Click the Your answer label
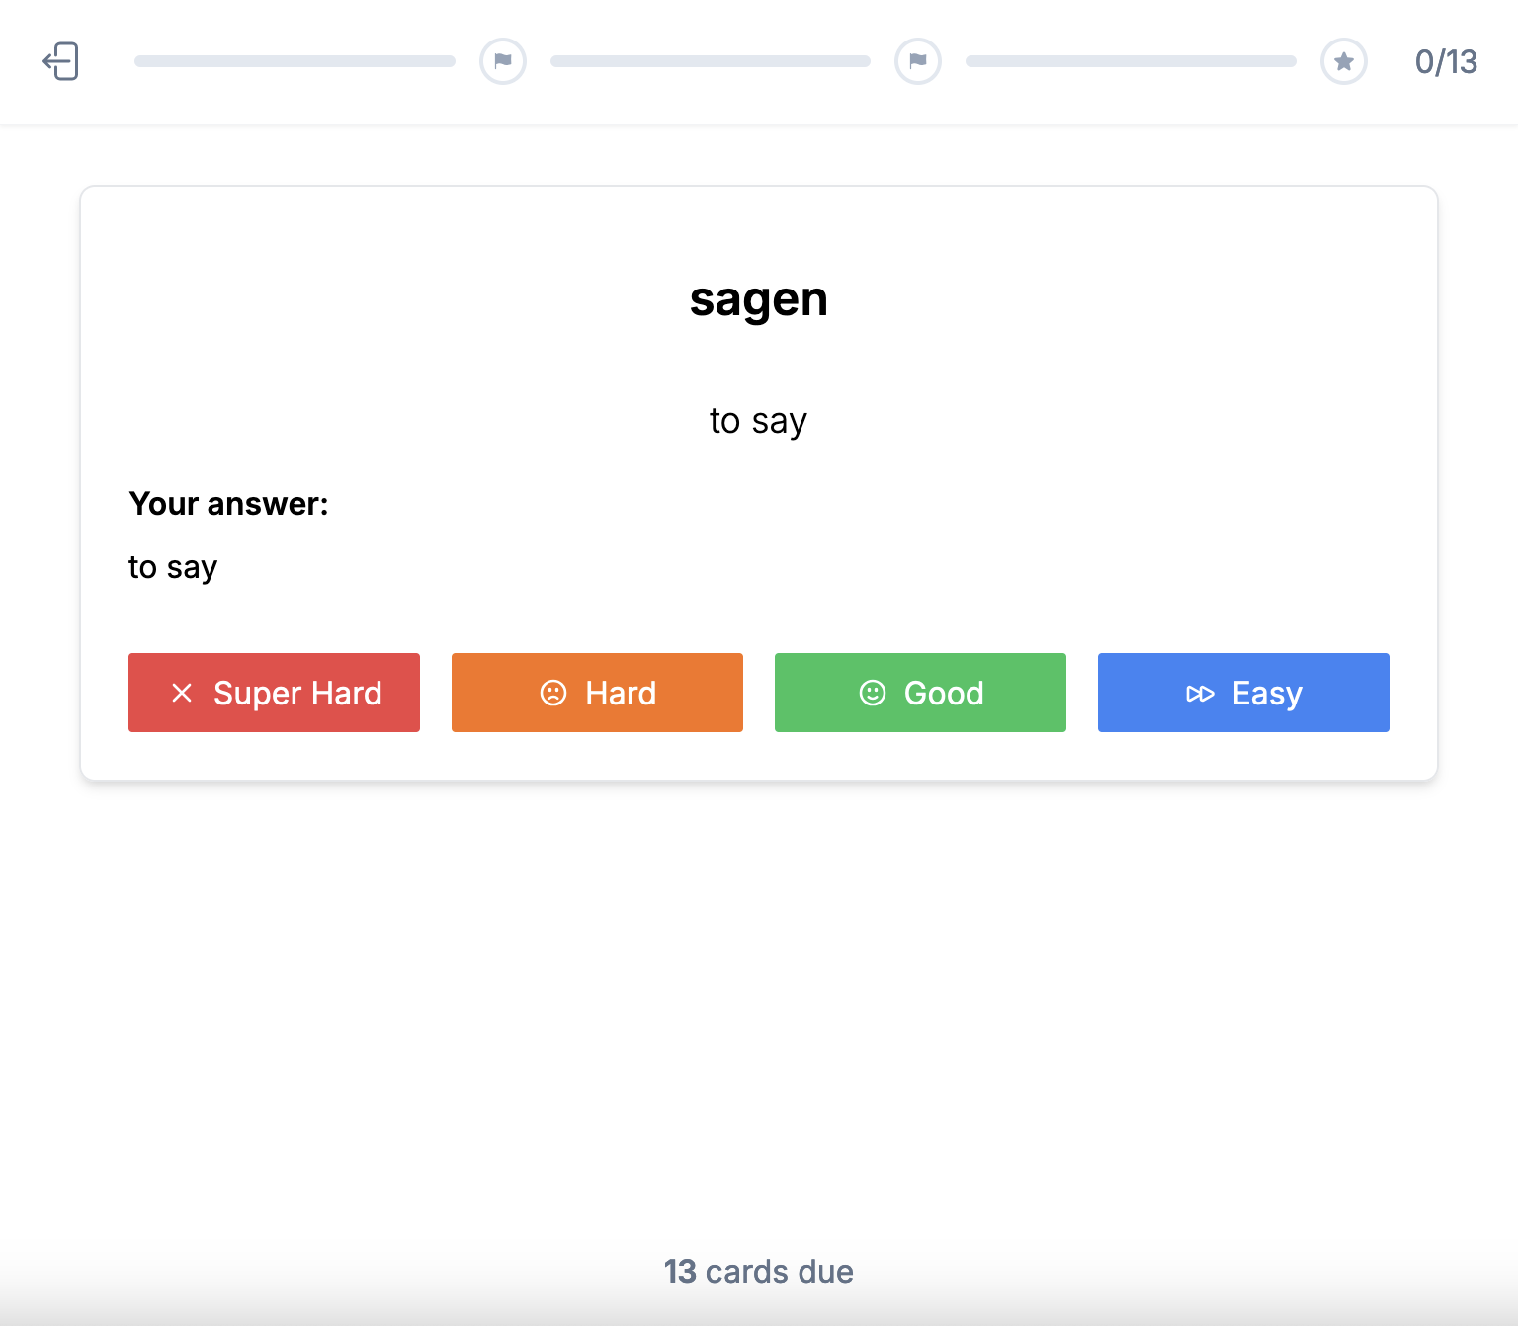1518x1326 pixels. 228,504
